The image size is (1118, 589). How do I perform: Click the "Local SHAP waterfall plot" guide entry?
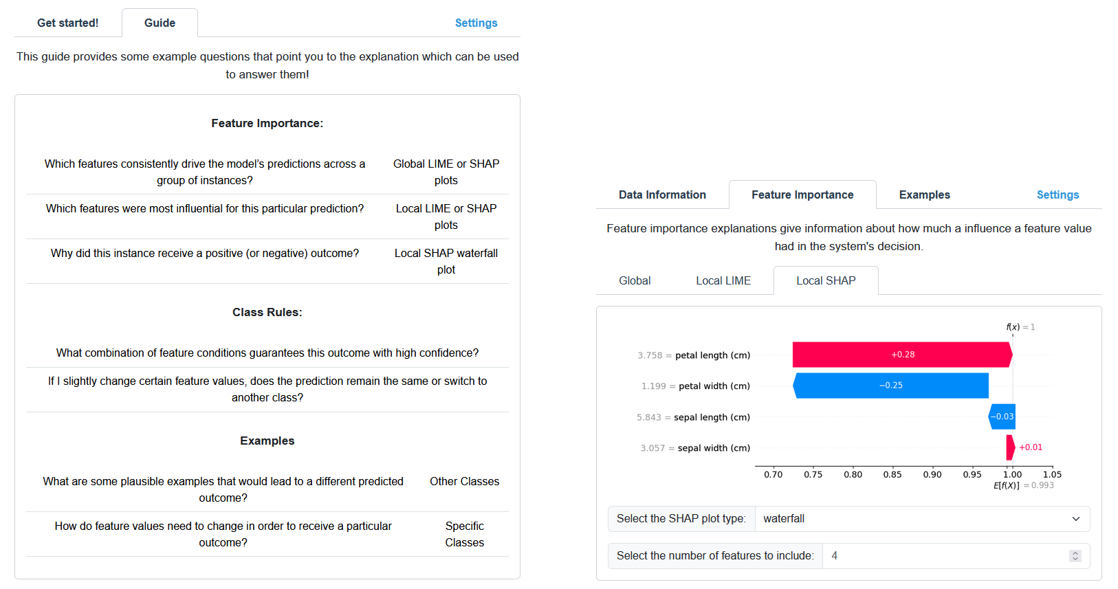click(446, 261)
